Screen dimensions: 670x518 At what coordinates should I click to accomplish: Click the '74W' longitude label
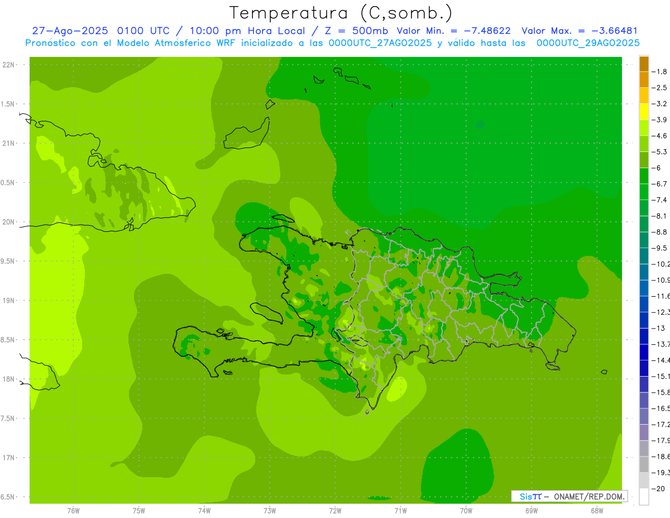point(204,511)
